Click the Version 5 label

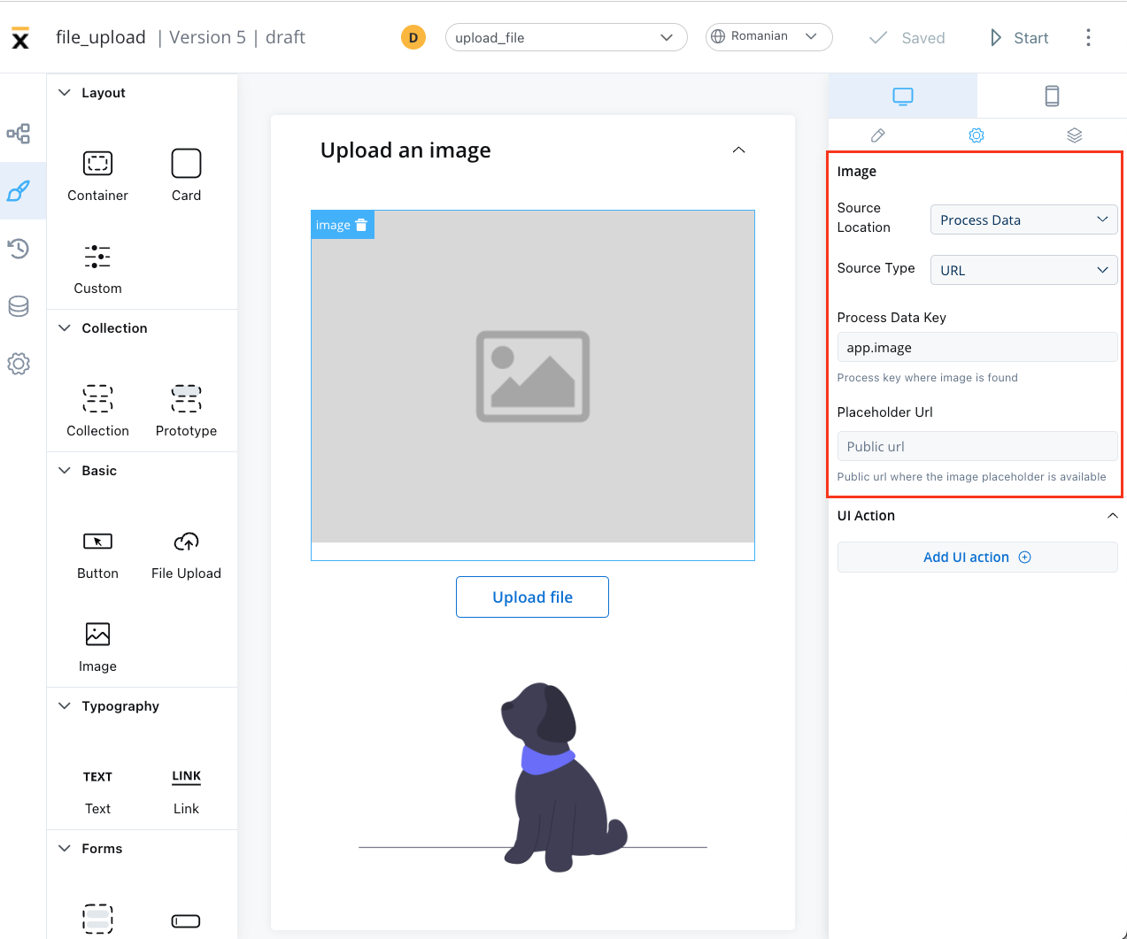pyautogui.click(x=207, y=37)
